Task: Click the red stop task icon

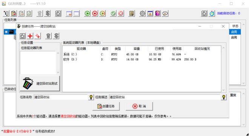Action: click(95, 14)
